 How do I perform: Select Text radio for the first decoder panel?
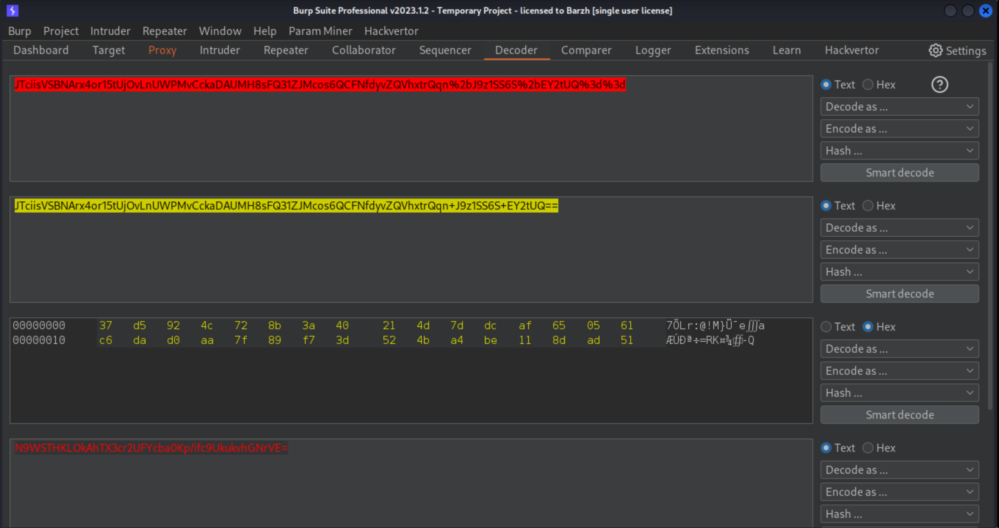tap(826, 84)
